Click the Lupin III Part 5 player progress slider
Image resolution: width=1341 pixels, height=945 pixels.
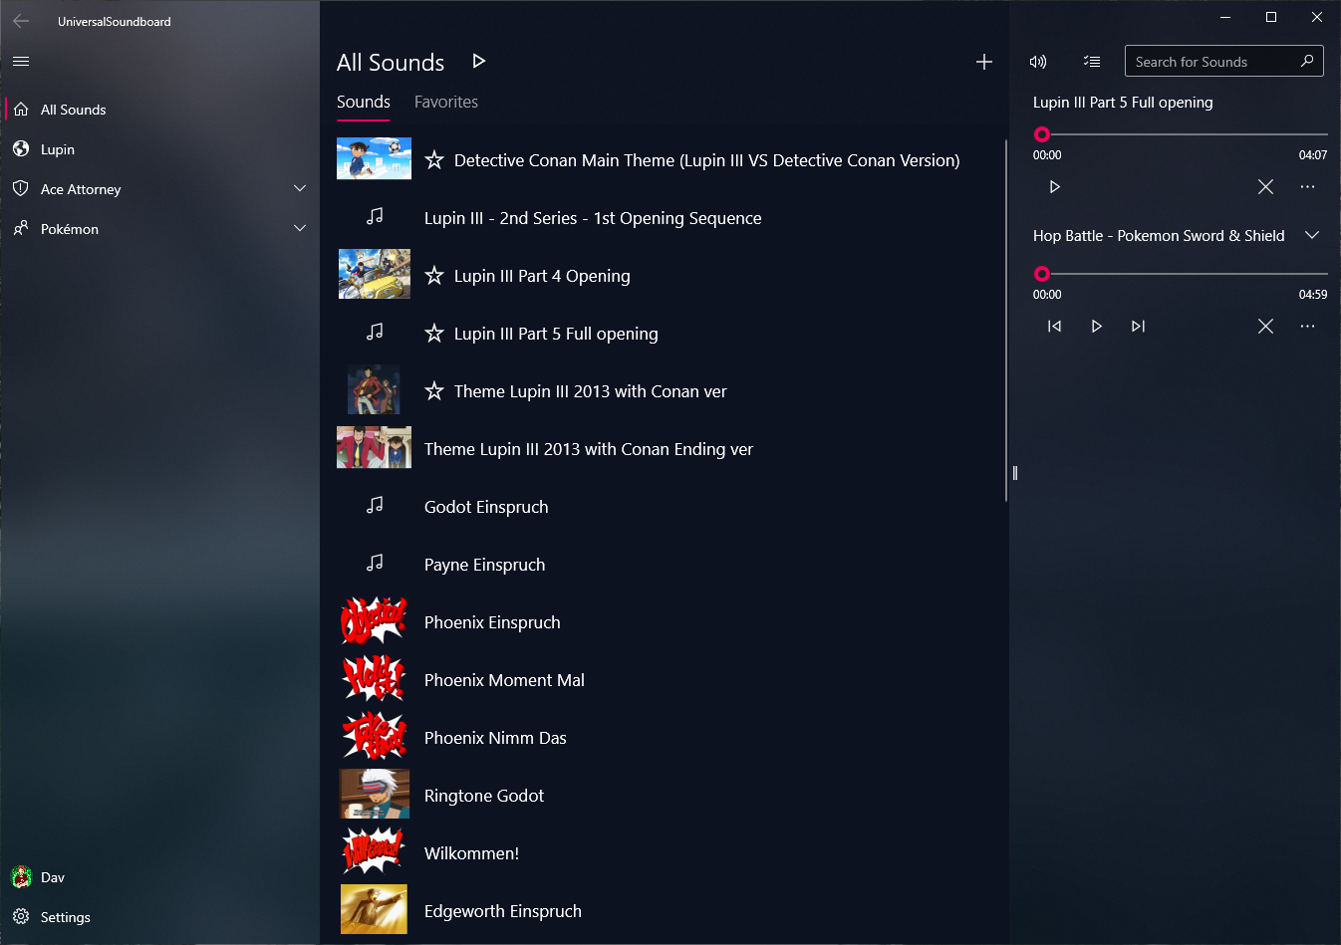(1181, 134)
